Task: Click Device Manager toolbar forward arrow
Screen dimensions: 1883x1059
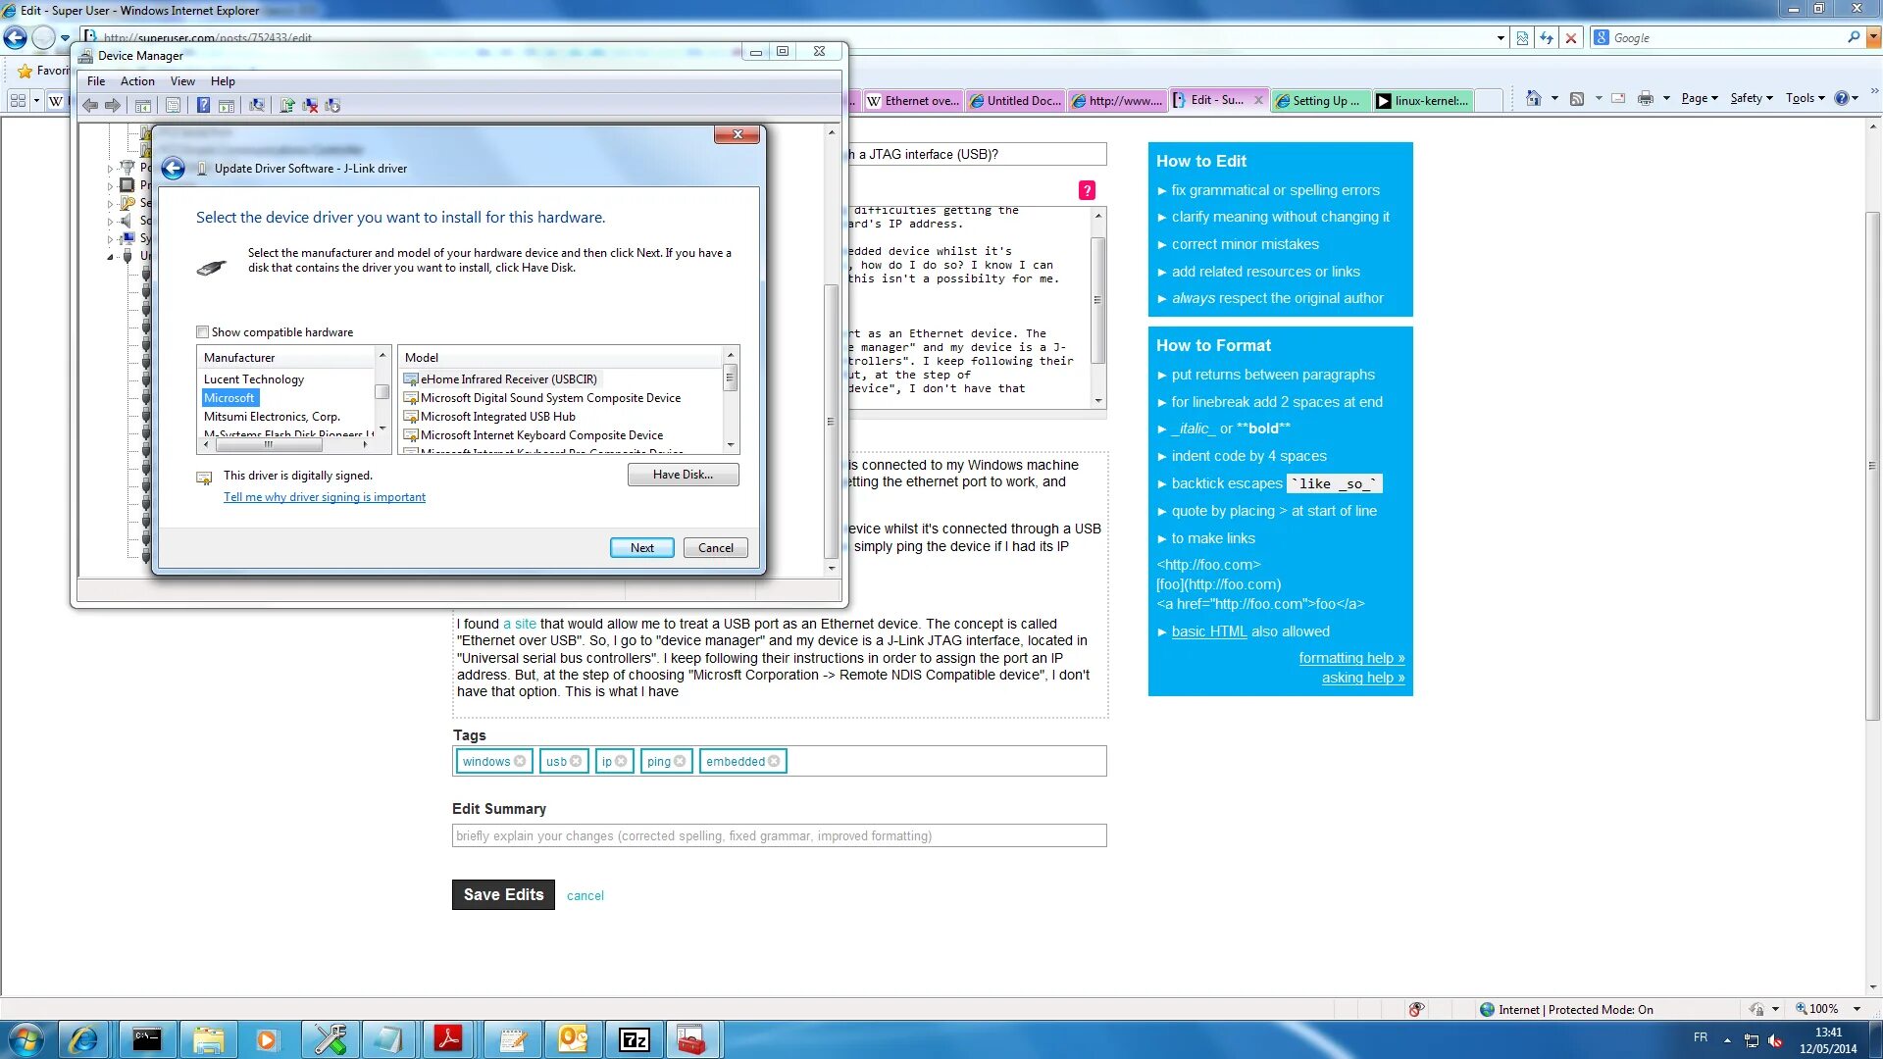Action: coord(113,105)
